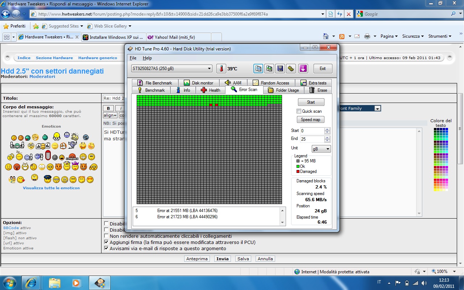This screenshot has height=290, width=464.
Task: Enable the Quick scan checkbox
Action: [x=299, y=111]
